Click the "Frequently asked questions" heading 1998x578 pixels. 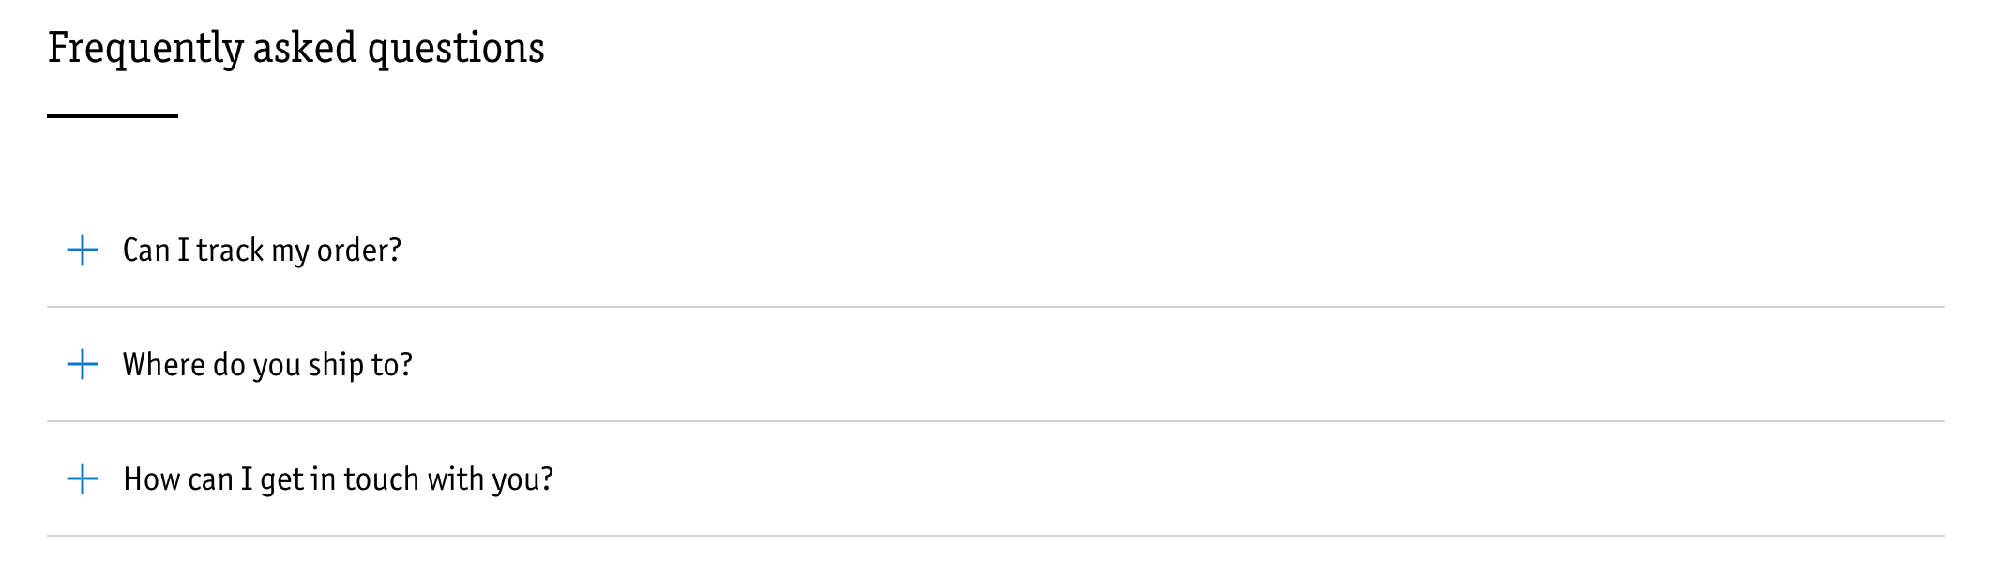[x=295, y=48]
